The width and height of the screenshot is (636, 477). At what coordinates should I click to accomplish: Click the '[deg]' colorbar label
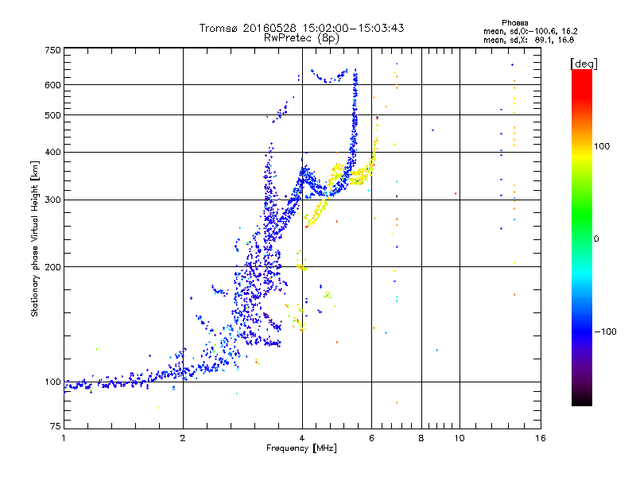(584, 64)
